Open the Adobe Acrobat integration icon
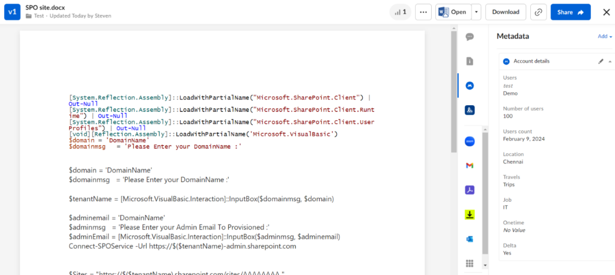The image size is (615, 275). 470,190
